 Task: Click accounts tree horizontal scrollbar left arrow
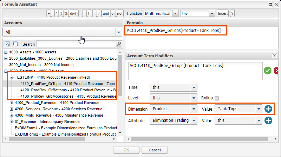6,139
